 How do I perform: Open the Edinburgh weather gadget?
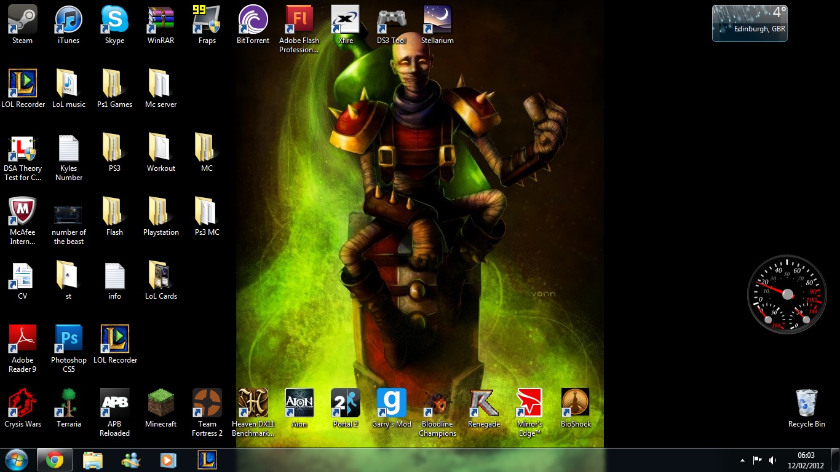point(749,23)
